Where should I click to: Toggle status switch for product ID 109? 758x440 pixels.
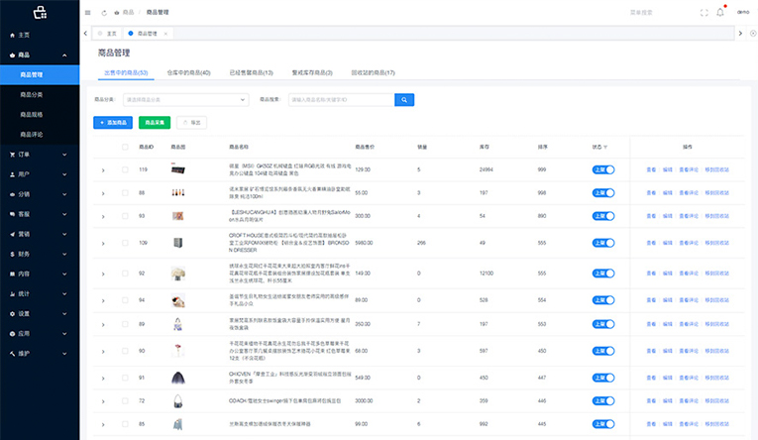coord(603,242)
